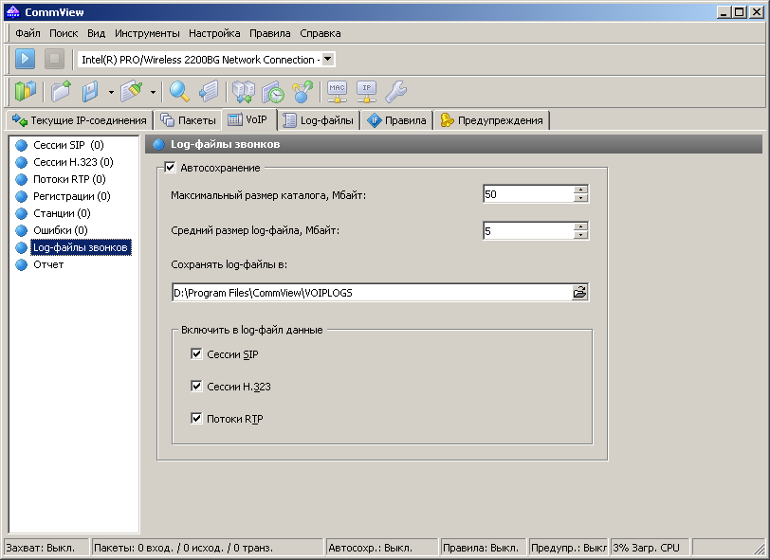This screenshot has height=560, width=770.
Task: Click the floppy disk save icon
Action: point(91,91)
